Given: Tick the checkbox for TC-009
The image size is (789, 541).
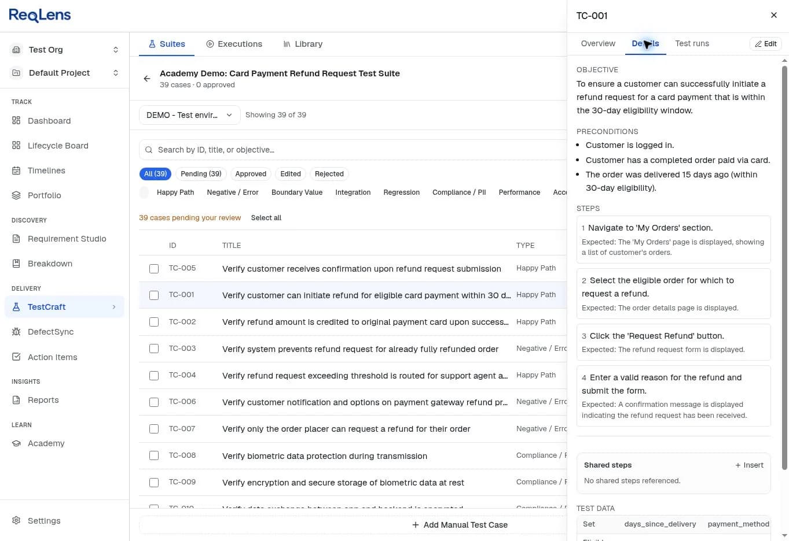Looking at the screenshot, I should point(154,483).
